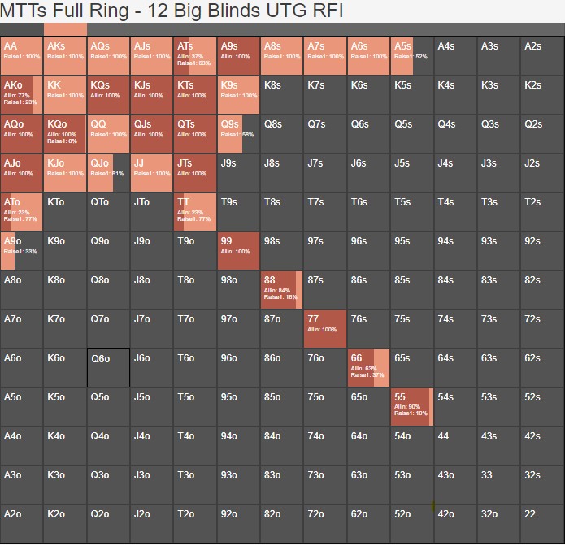Screen dimensions: 565x545
Task: Select the 55 hand cell
Action: (412, 407)
